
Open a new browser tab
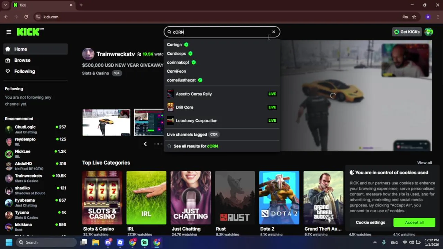point(81,5)
